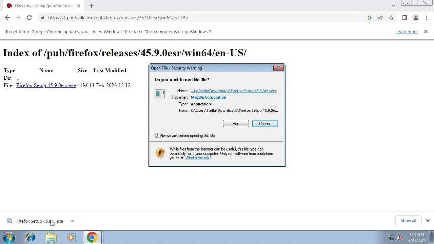Click the page heading 'Index of /pub/firefox'

(x=124, y=53)
